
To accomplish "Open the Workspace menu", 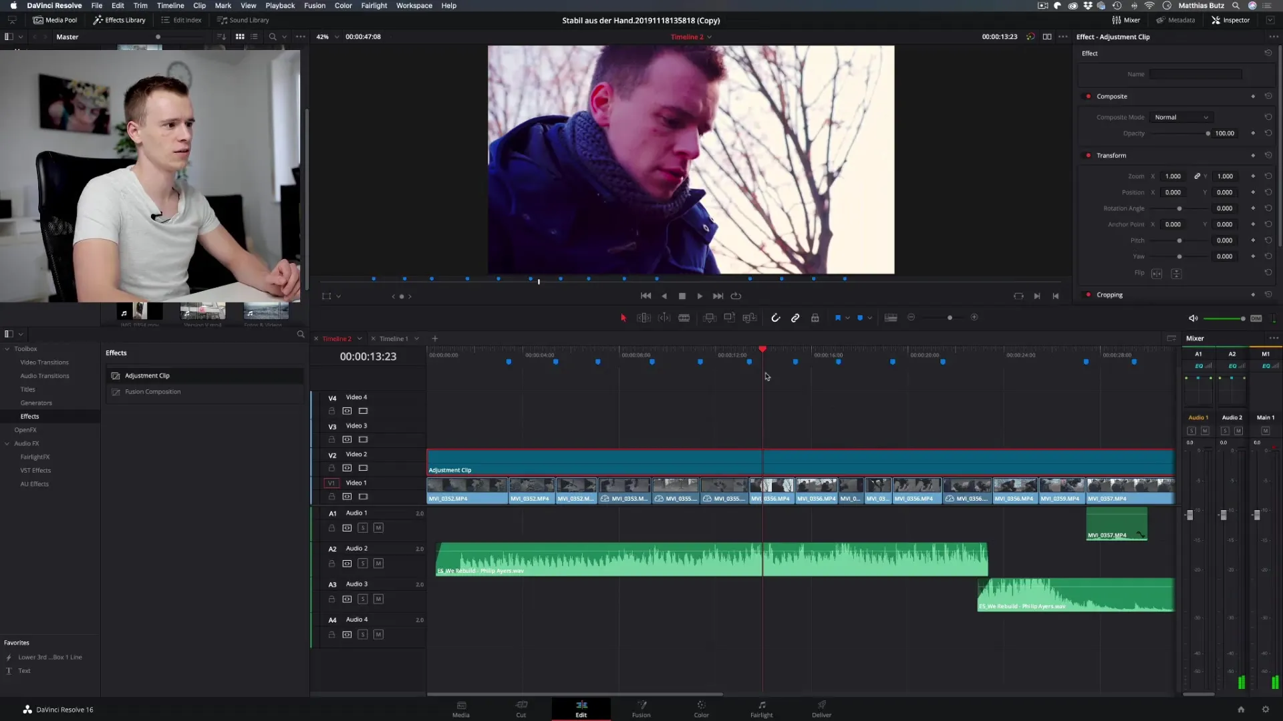I will [x=414, y=5].
